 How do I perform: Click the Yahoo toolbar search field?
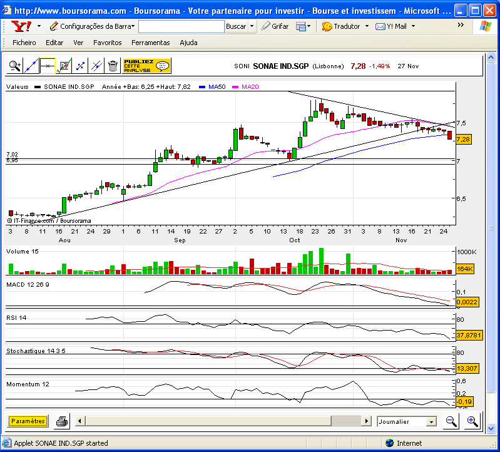click(x=181, y=26)
